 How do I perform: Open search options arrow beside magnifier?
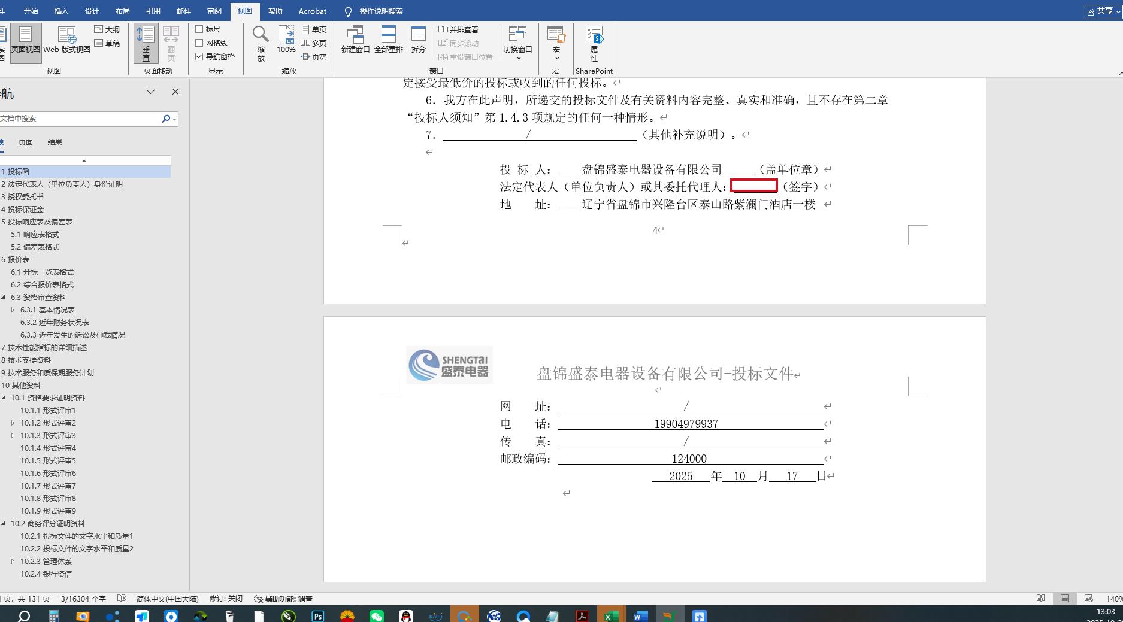tap(174, 119)
